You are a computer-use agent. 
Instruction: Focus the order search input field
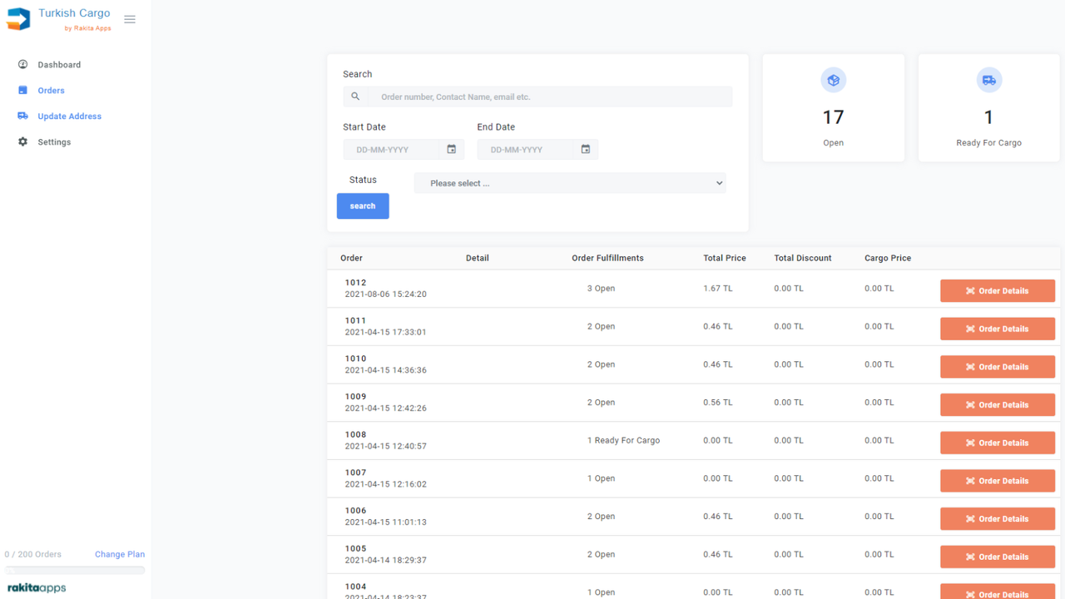coord(550,97)
